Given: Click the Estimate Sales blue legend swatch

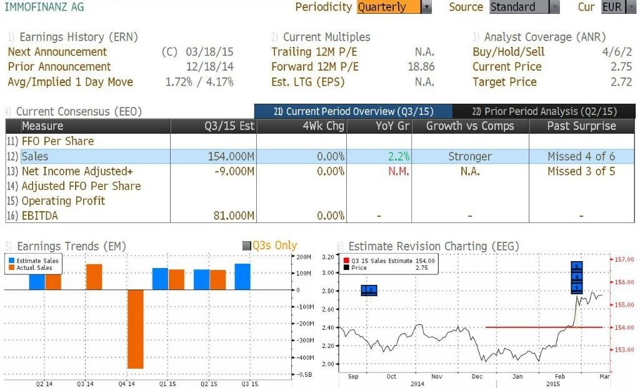Looking at the screenshot, I should click(x=11, y=261).
